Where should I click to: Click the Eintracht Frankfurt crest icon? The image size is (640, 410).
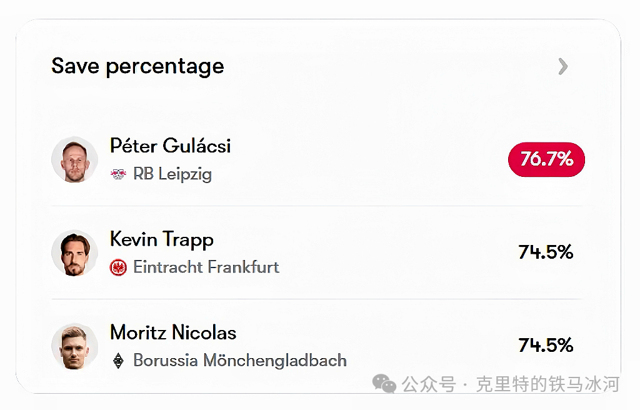[x=118, y=267]
